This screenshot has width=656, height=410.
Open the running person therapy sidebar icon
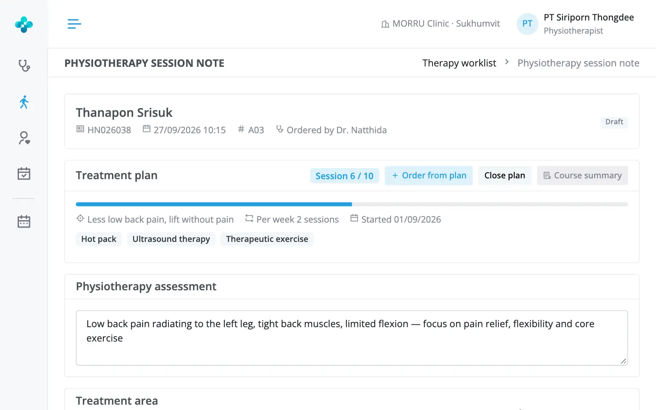tap(24, 102)
